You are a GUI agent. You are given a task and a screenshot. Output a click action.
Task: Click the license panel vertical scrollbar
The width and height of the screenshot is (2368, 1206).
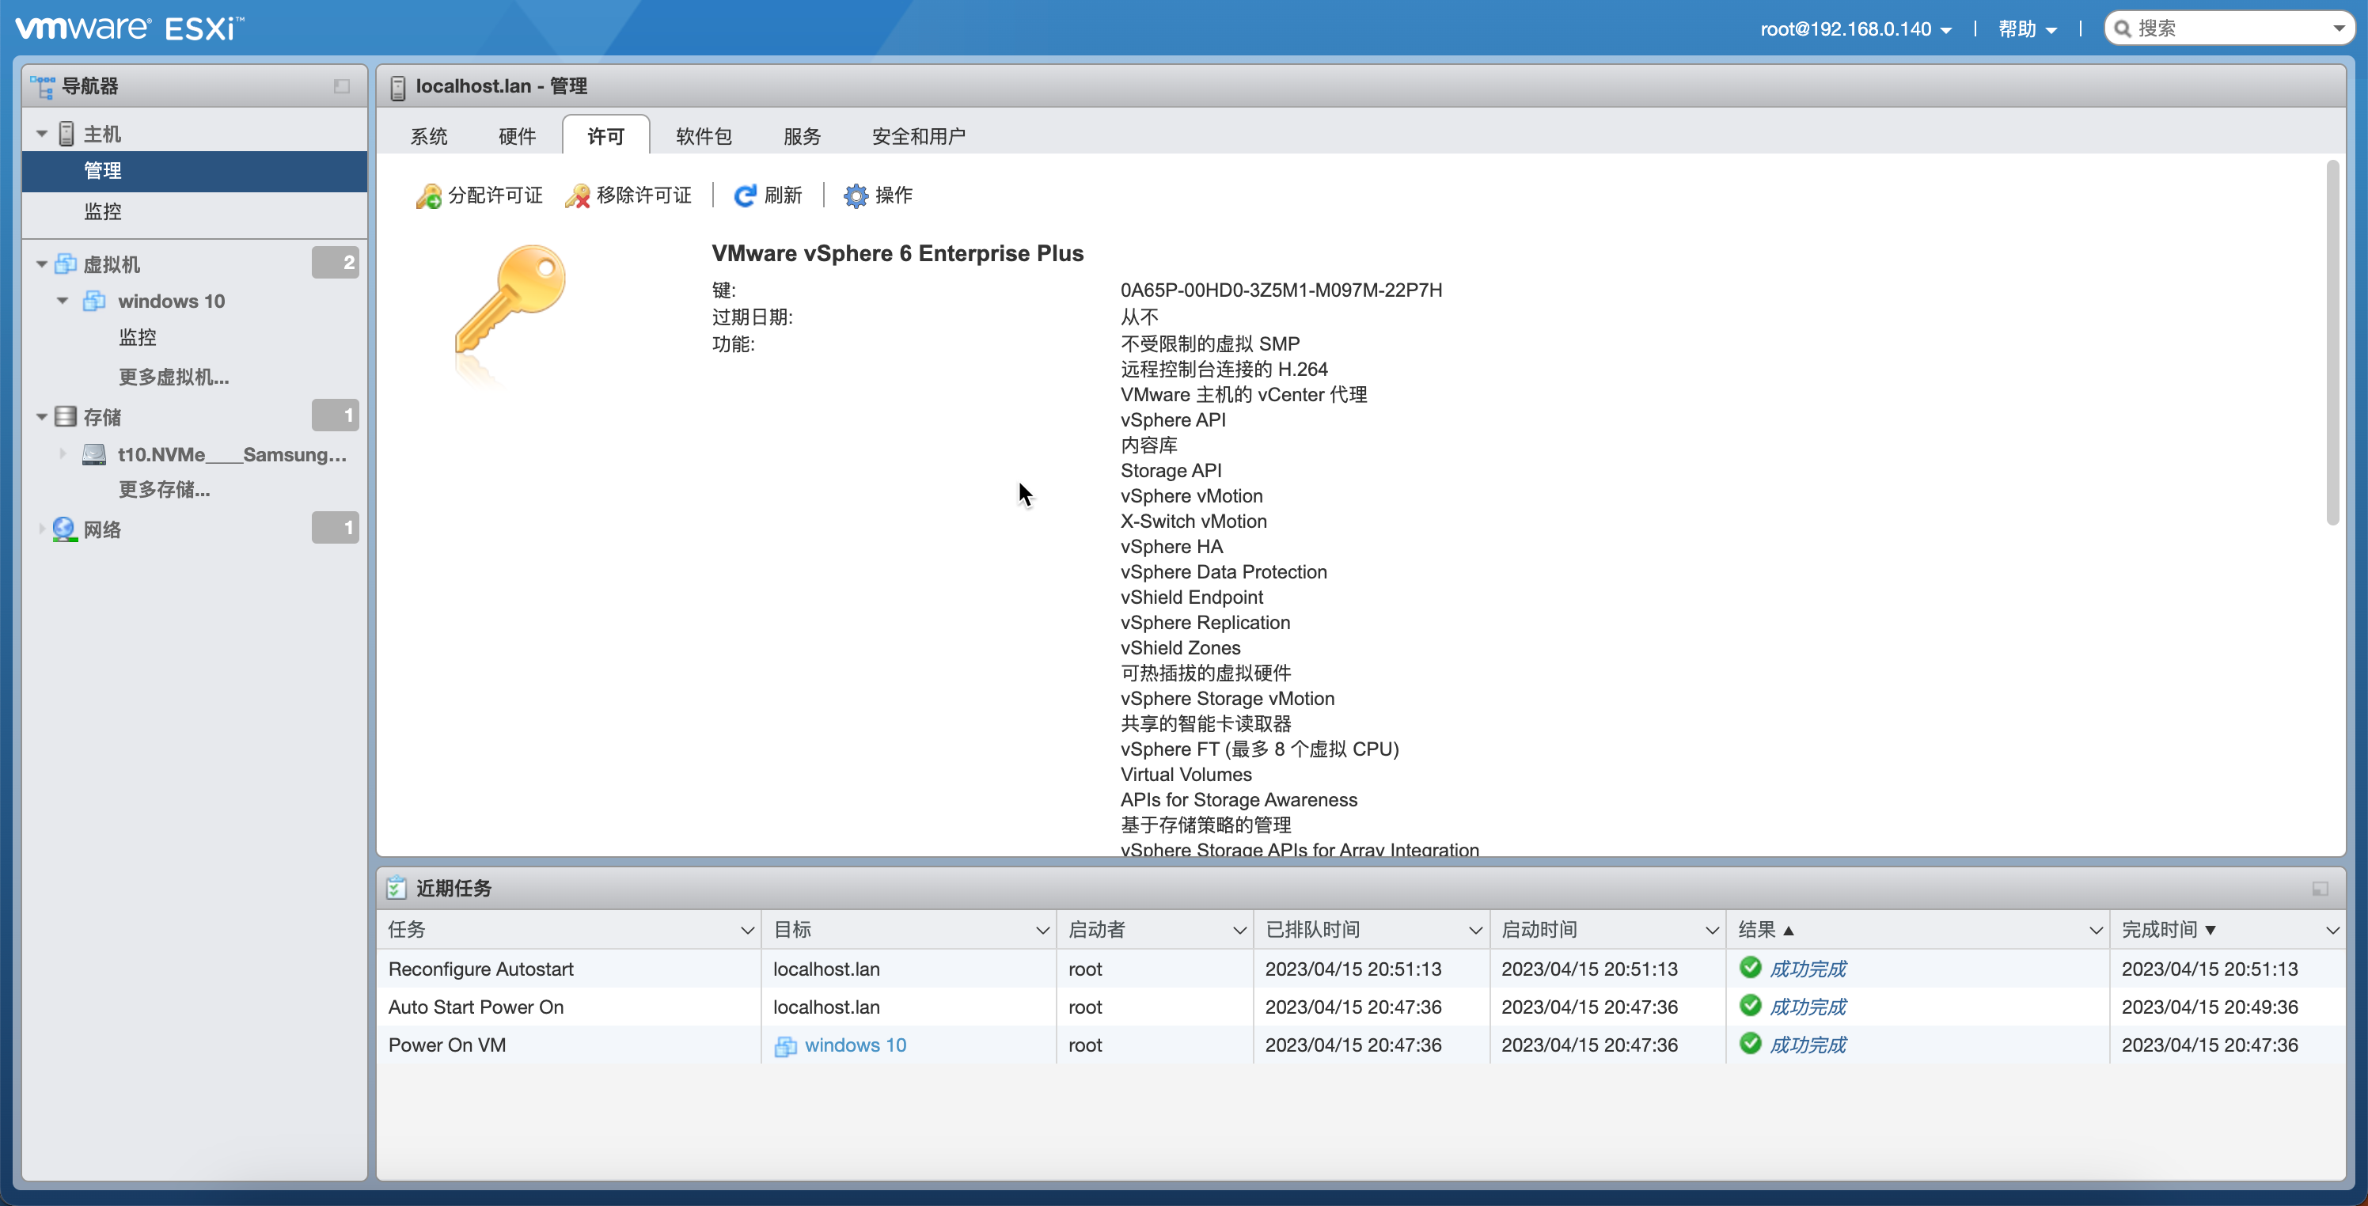(2332, 342)
